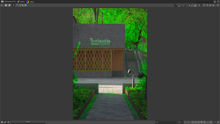The image size is (220, 124).
Task: Select the Crop selection tool
Action: pyautogui.click(x=22, y=5)
